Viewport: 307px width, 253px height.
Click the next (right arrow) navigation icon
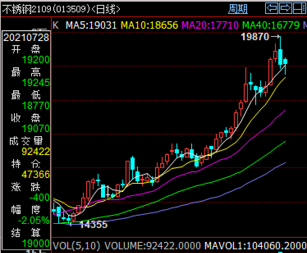(x=286, y=9)
